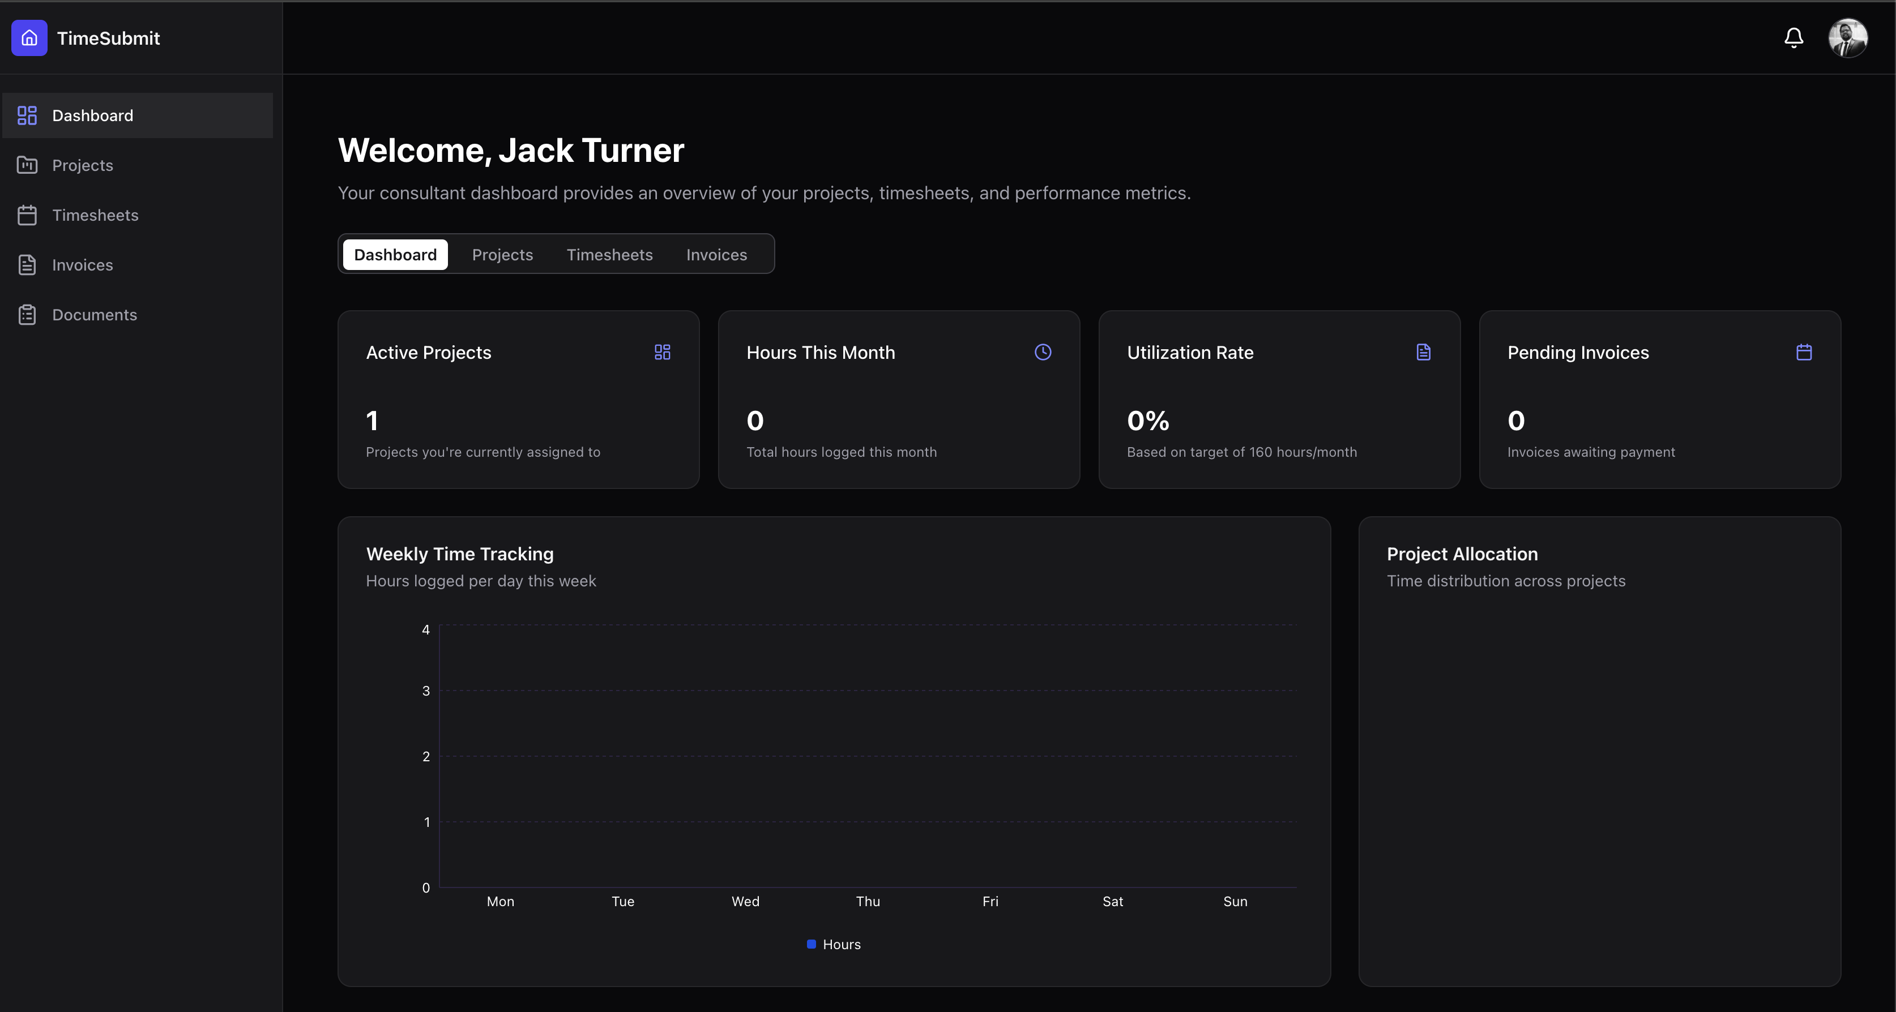Click the Timesheets calendar icon
This screenshot has width=1896, height=1012.
click(x=27, y=215)
